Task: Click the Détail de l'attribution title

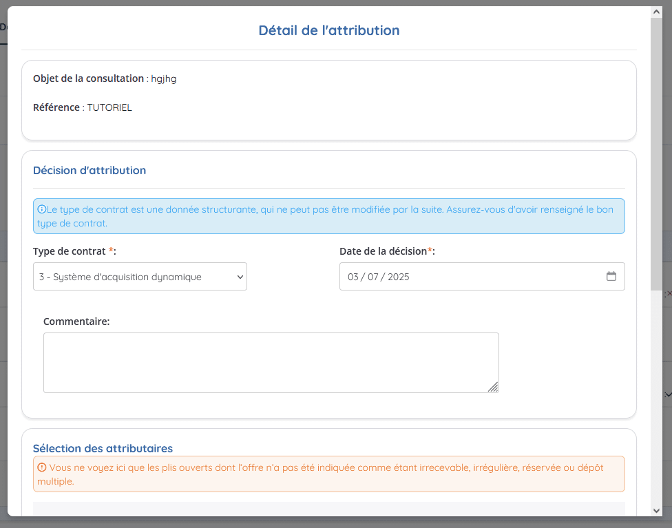Action: (x=329, y=30)
